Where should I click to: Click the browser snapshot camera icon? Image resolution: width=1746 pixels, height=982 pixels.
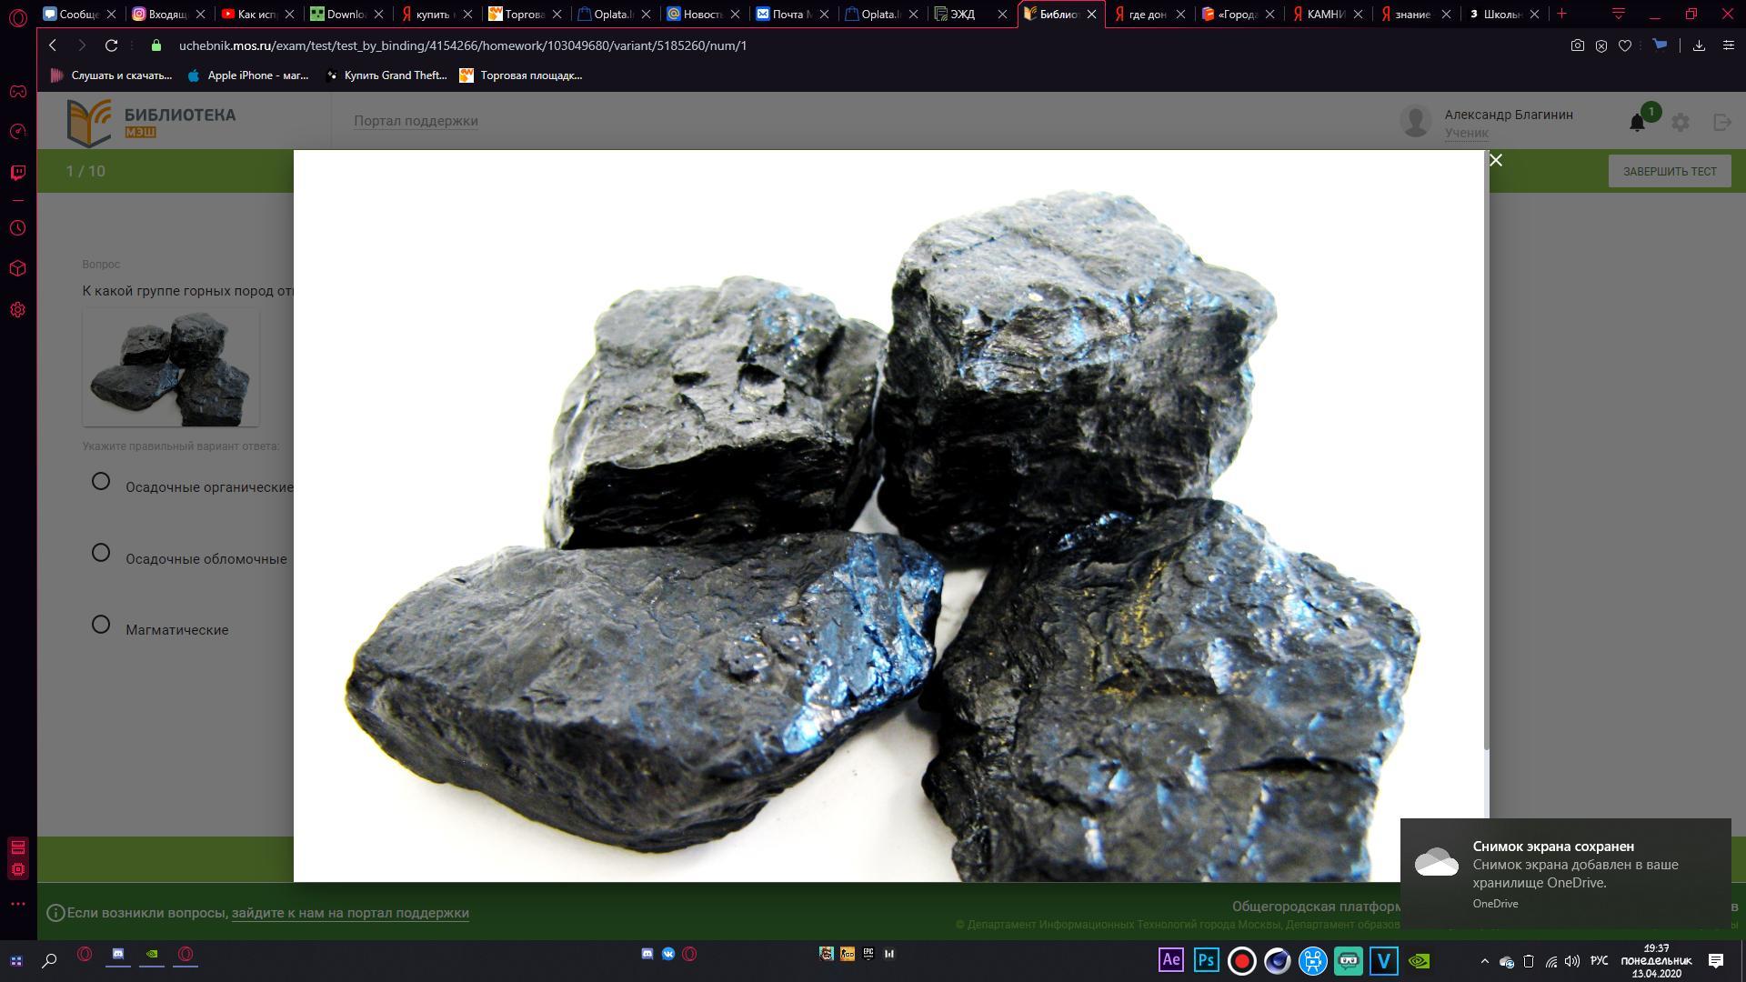pos(1578,45)
